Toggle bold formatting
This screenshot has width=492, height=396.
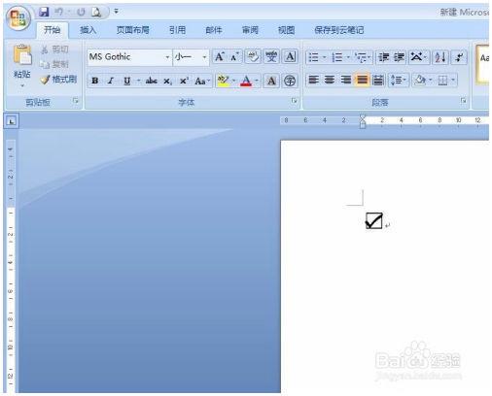95,81
